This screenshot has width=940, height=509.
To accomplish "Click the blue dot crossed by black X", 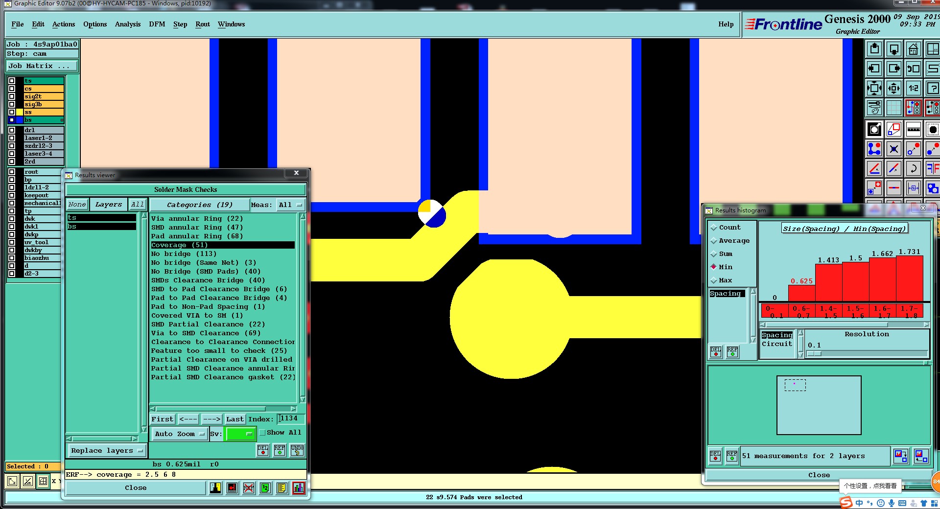I will (x=894, y=148).
